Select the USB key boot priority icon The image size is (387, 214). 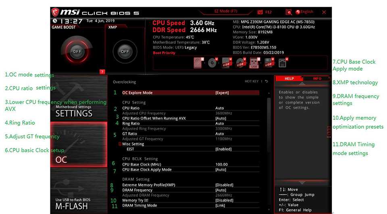[x=254, y=63]
